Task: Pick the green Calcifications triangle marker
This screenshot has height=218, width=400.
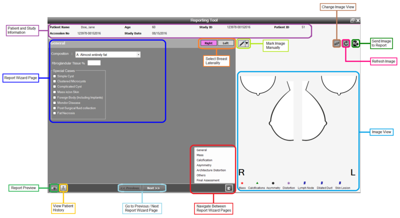Action: point(256,183)
